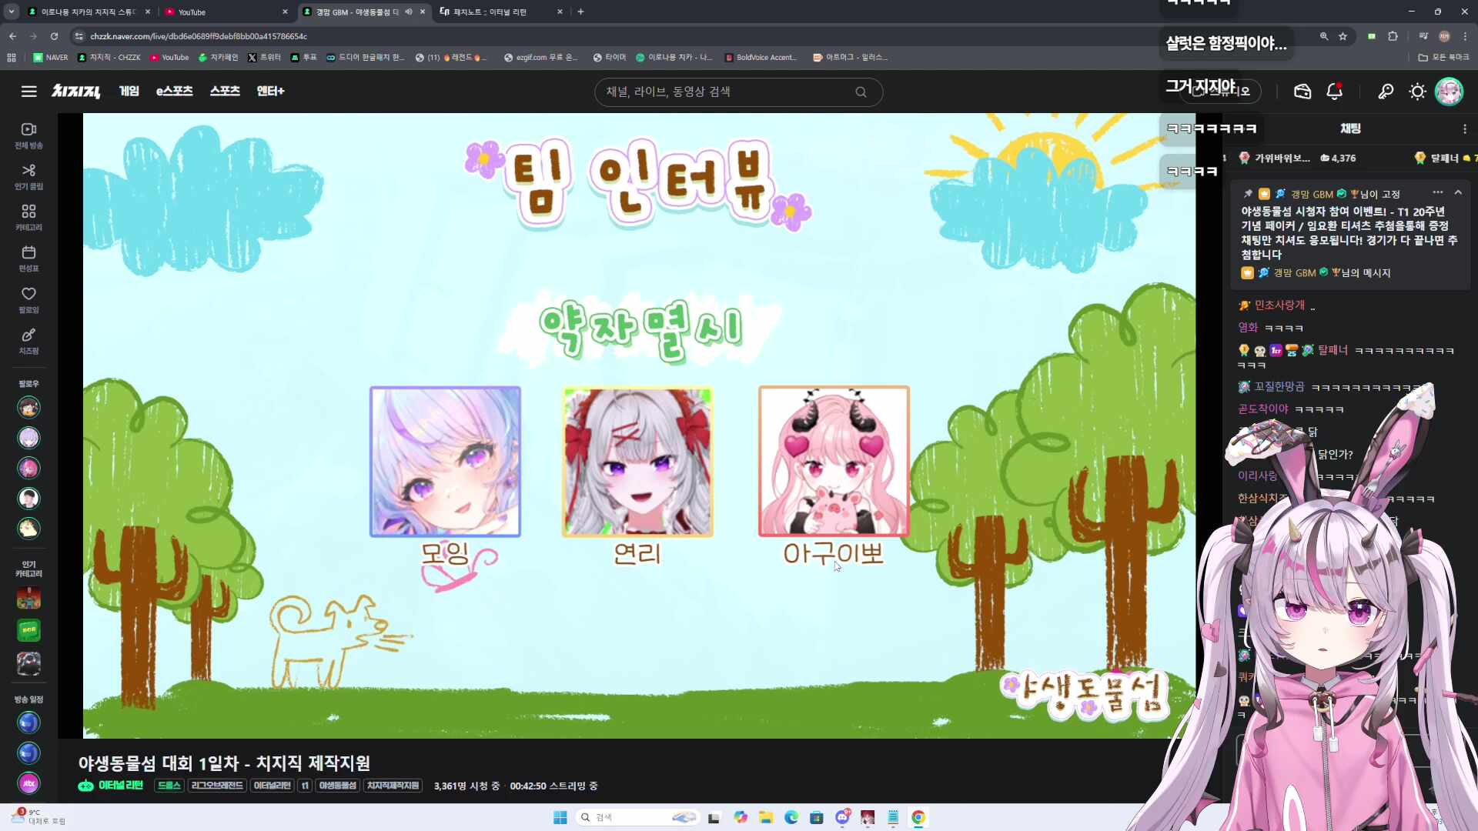
Task: Open the 카테고리 grid icon
Action: coord(28,216)
